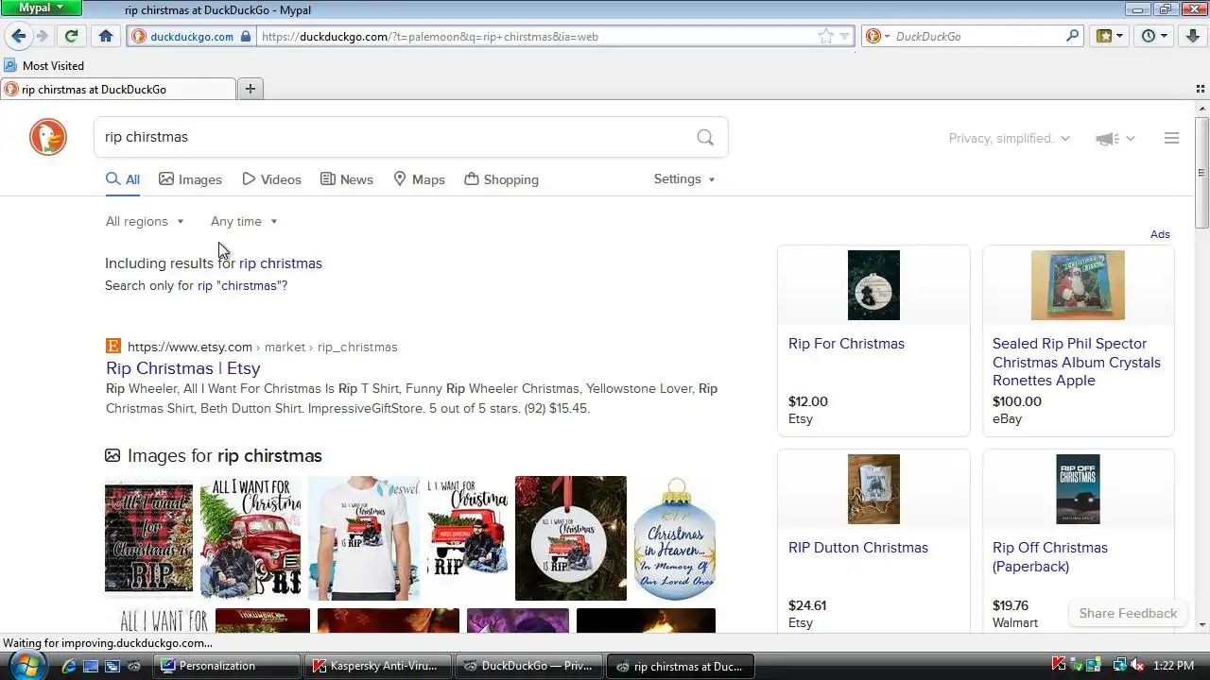Click the Etsy favicon beside the result URL
The width and height of the screenshot is (1210, 680).
coord(112,346)
